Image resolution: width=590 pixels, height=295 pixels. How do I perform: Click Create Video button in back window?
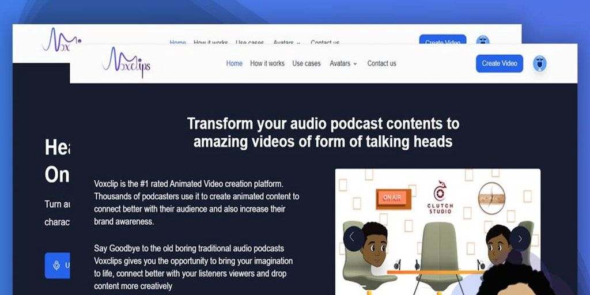[x=442, y=40]
